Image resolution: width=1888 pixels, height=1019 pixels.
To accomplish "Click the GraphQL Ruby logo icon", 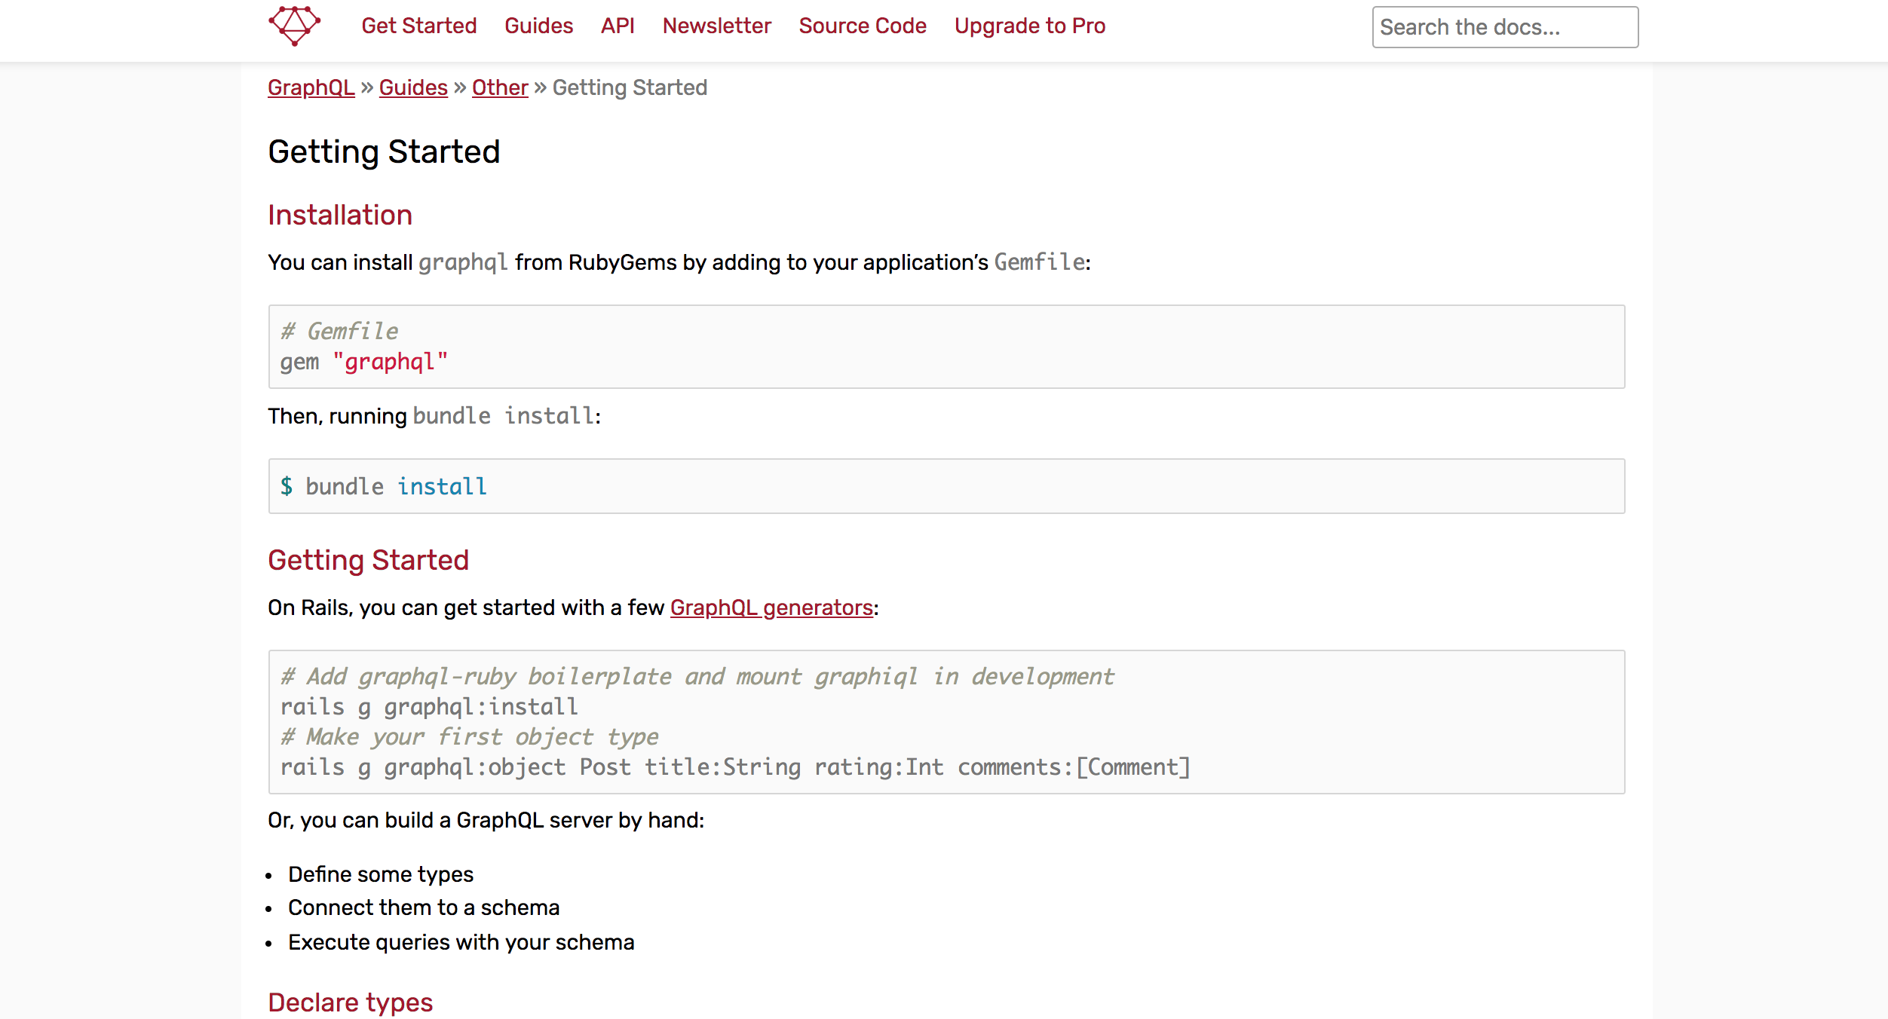I will pyautogui.click(x=295, y=26).
